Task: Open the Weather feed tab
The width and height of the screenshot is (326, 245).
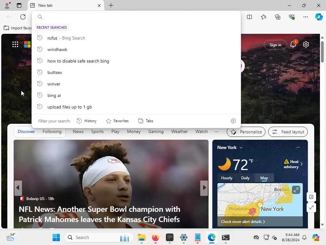Action: click(x=180, y=131)
